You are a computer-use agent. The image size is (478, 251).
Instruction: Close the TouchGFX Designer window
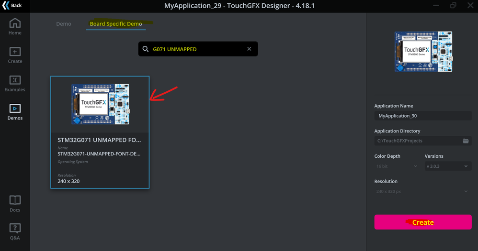pos(470,5)
